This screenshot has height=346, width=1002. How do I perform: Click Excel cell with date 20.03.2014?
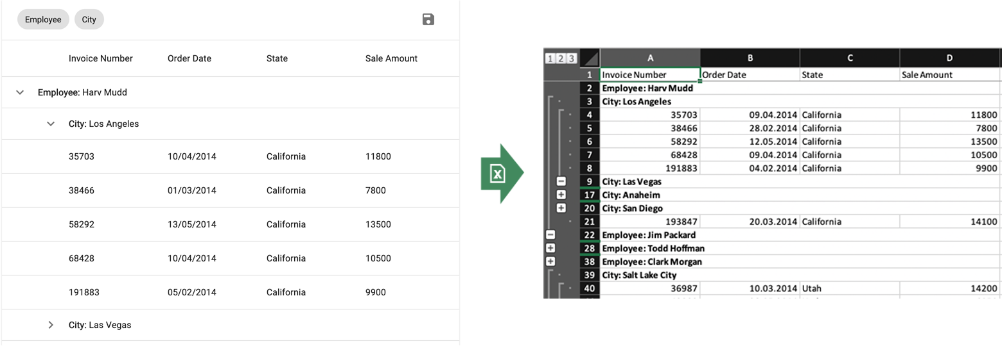[750, 222]
